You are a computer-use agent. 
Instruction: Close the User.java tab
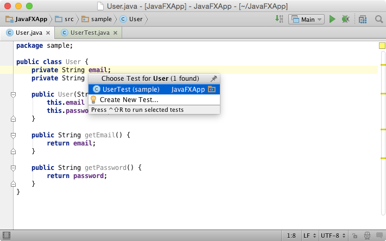(x=48, y=33)
